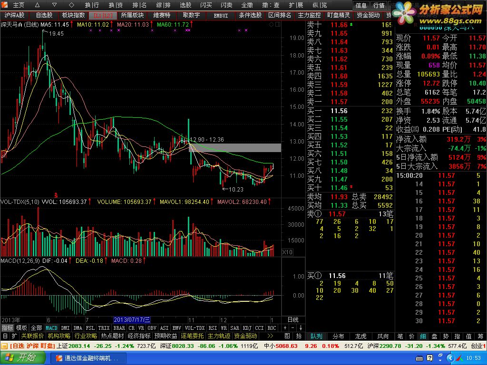Click the 笔 panel icon at bottom right
Image resolution: width=487 pixels, height=365 pixels.
[x=400, y=336]
